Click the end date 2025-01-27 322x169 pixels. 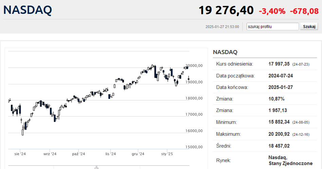[281, 87]
